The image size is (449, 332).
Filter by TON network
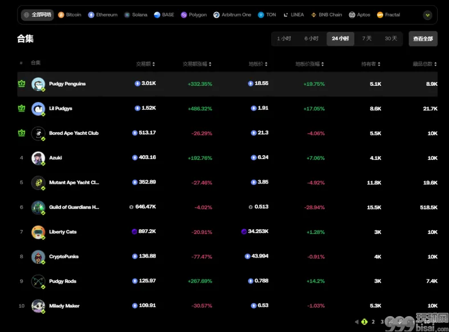(x=267, y=15)
